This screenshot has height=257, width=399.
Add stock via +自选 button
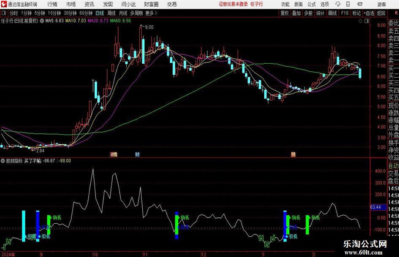click(369, 13)
